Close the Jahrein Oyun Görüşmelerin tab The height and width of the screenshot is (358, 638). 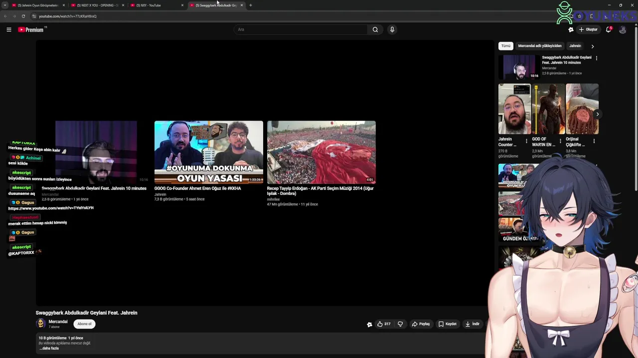(x=64, y=5)
